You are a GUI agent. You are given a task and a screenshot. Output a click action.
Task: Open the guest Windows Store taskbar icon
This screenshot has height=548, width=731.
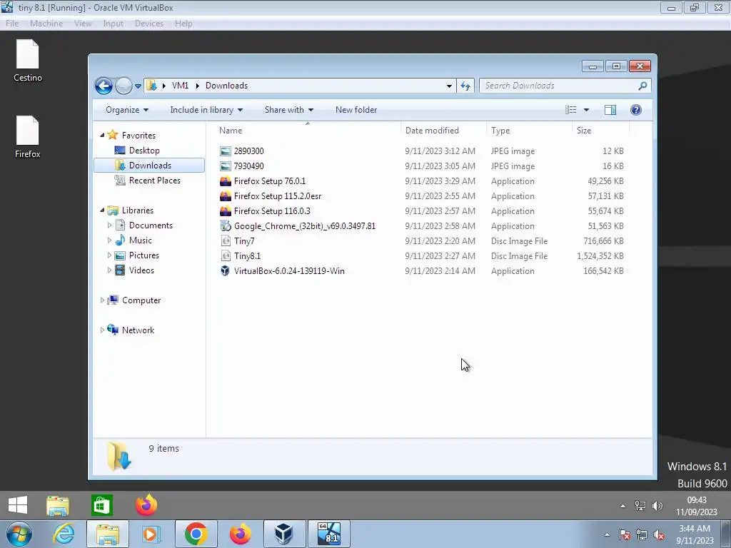click(x=102, y=505)
